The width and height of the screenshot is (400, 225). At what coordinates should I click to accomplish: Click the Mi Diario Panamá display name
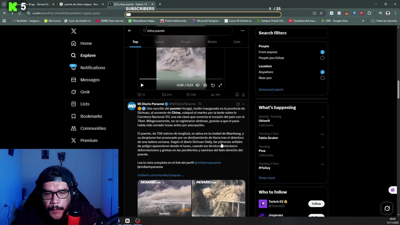click(x=151, y=104)
